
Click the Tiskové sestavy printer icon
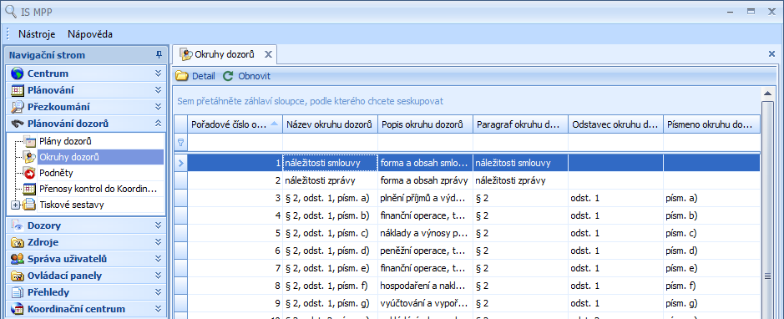30,205
